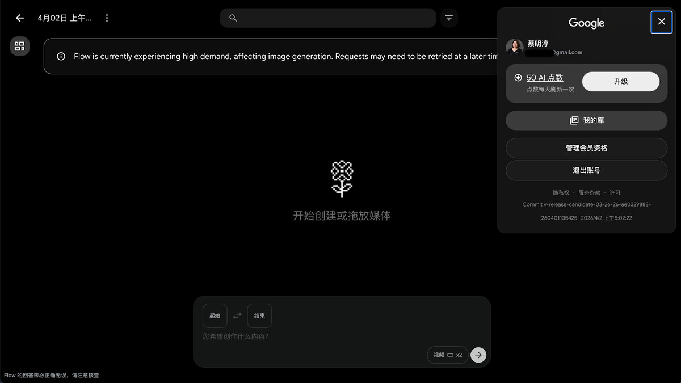Submit prompt with arrow send button
The image size is (681, 383).
tap(478, 355)
